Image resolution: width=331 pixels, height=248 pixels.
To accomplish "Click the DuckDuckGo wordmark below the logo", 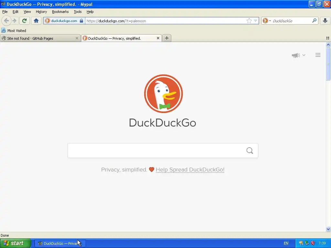I will [x=163, y=123].
